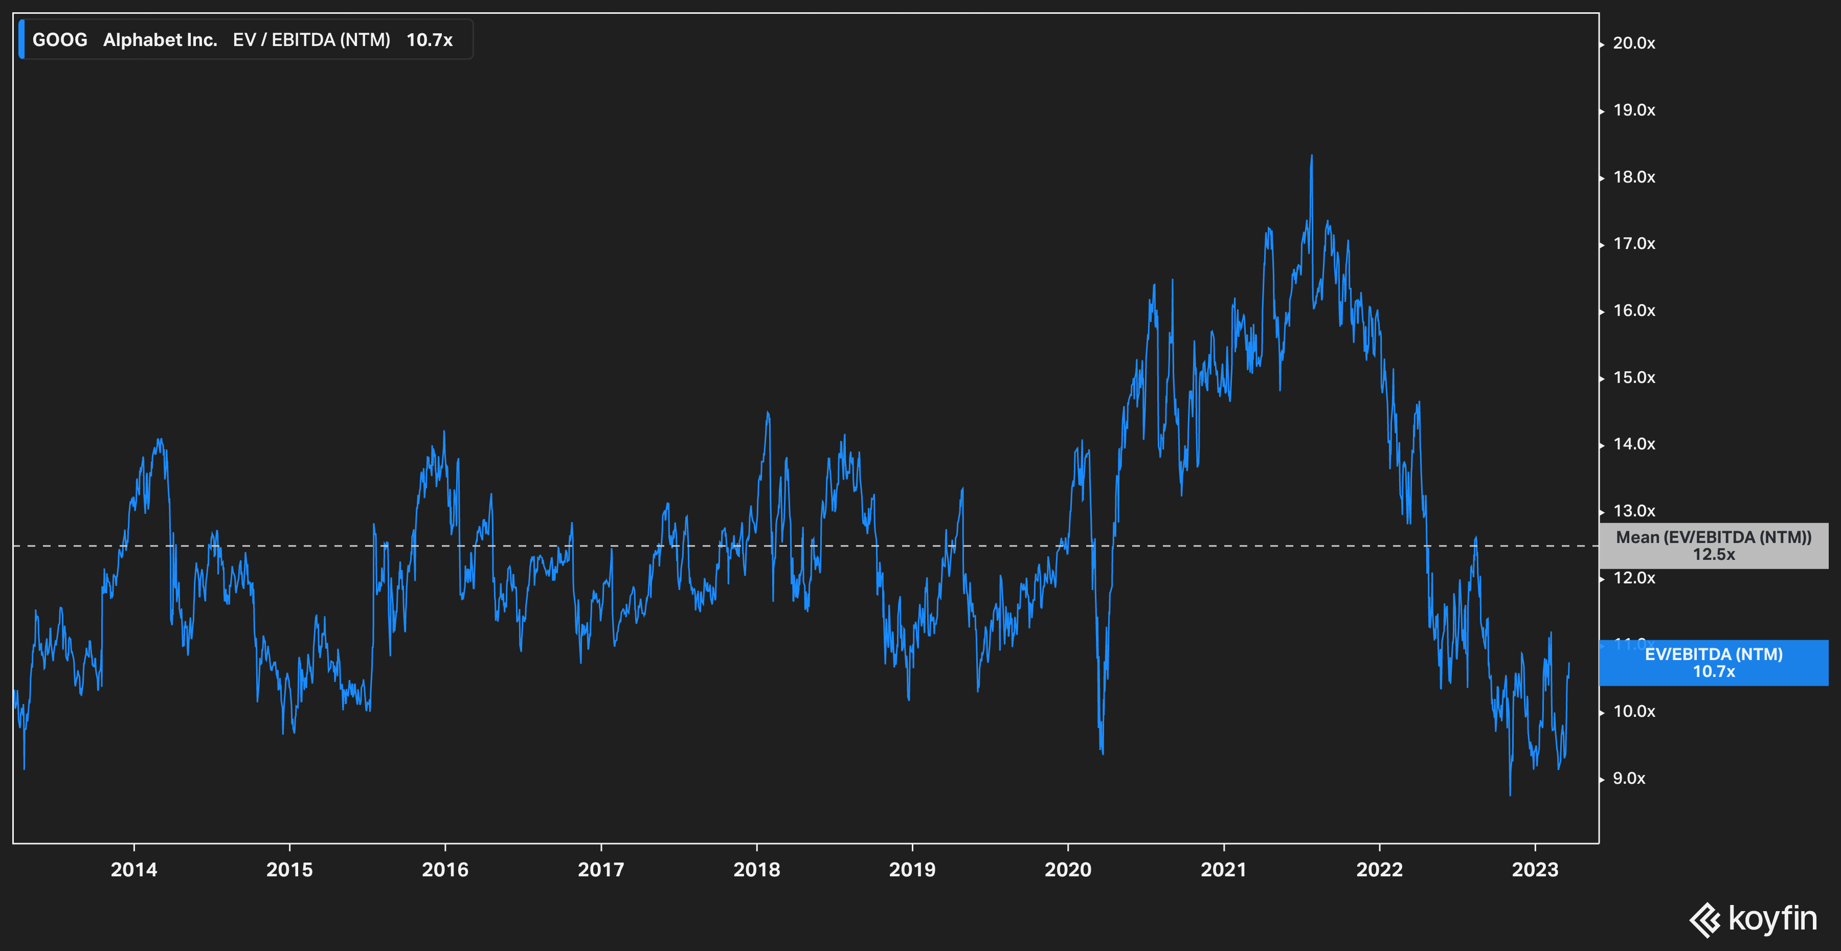The width and height of the screenshot is (1841, 951).
Task: Click the 20.0x y-axis tick label
Action: click(x=1634, y=43)
